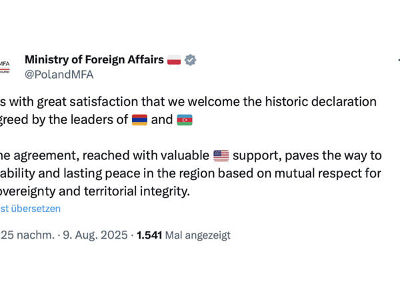Click the Poland flag emoji after account name
The image size is (400, 300).
point(174,60)
